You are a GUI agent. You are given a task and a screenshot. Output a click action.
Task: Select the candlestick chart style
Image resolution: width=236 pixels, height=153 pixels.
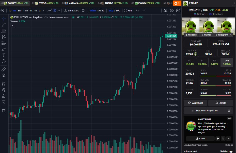55,10
